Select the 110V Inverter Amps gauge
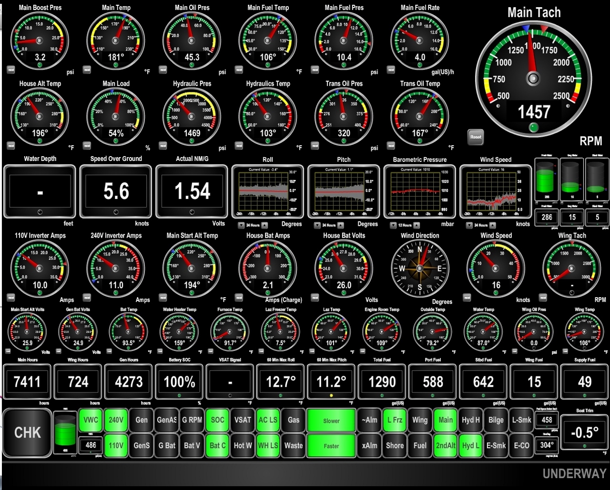This screenshot has width=610, height=490. 40,269
